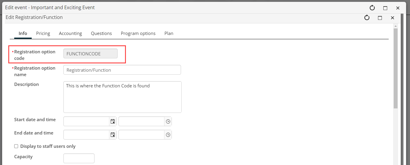Go to the Questions tab

[101, 33]
